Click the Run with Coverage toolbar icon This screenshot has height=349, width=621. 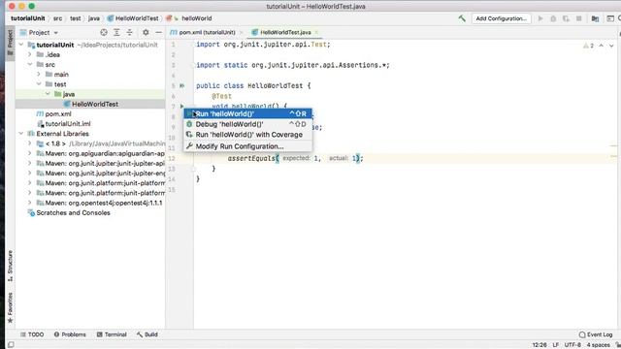566,18
